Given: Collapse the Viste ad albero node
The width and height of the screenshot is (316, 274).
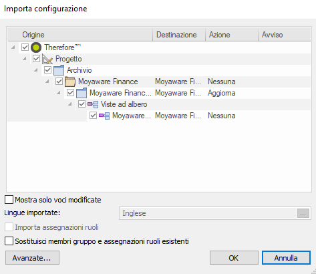Looking at the screenshot, I should click(70, 104).
